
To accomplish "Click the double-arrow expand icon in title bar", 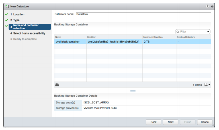I will 212,7.
